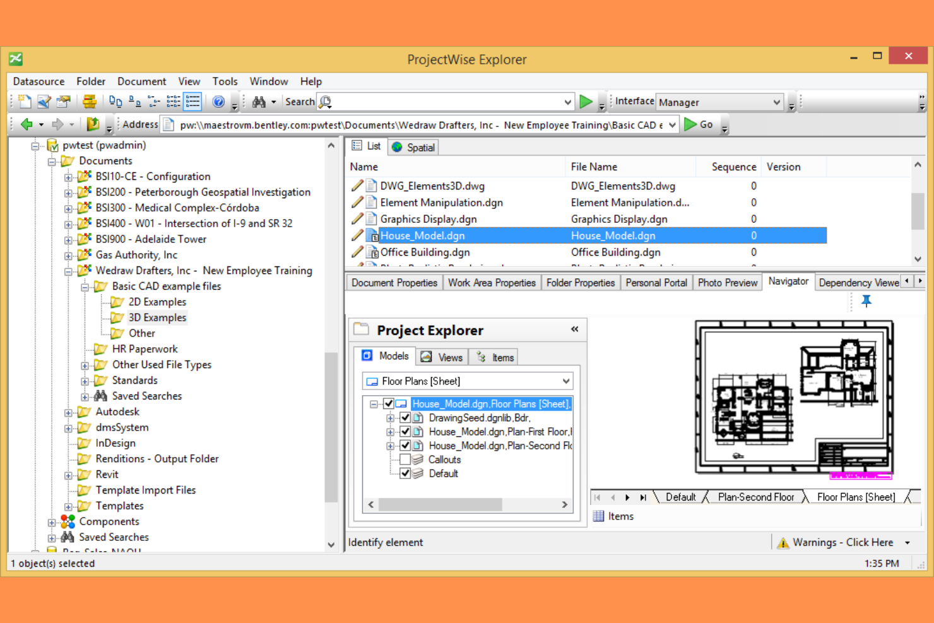Open the binoculars search tool
The height and width of the screenshot is (623, 934).
pyautogui.click(x=259, y=101)
